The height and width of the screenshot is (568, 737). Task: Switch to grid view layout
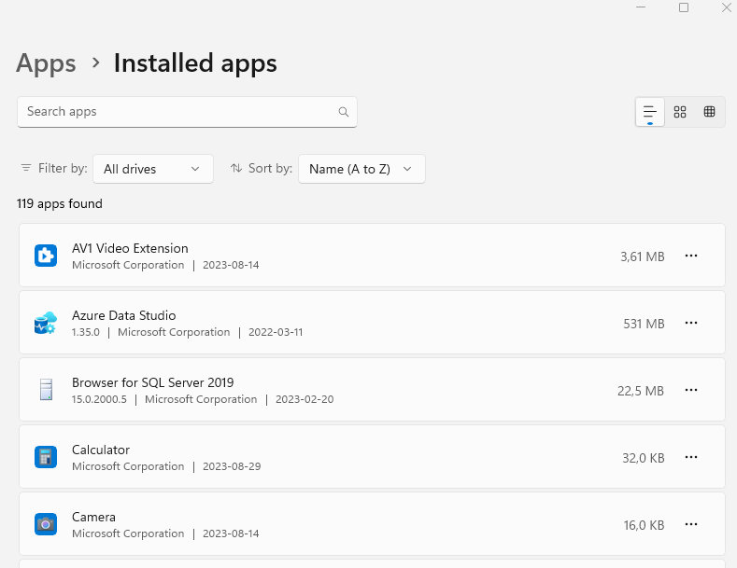[x=680, y=112]
